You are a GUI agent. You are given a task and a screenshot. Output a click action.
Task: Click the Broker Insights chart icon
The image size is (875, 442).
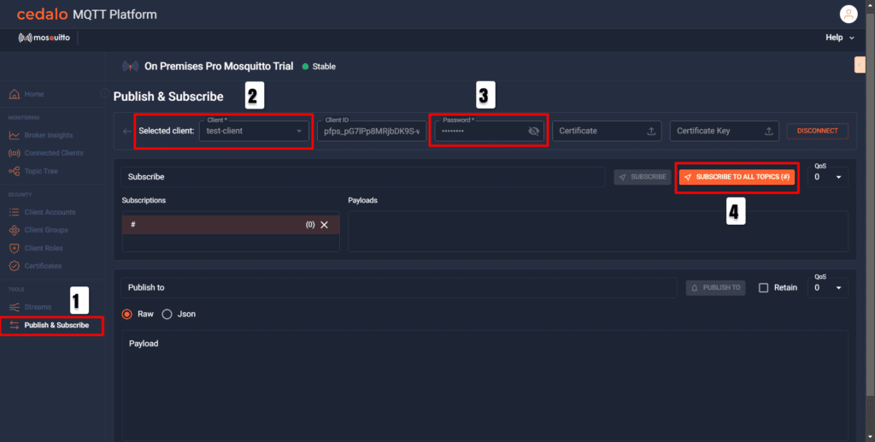[15, 135]
